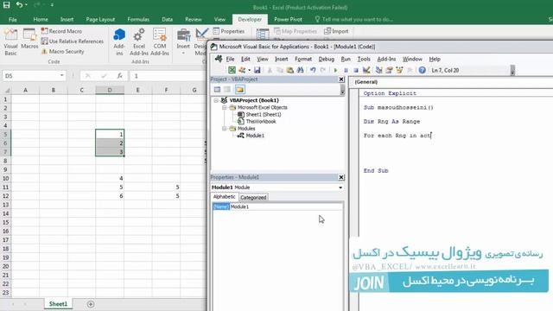
Task: Click the Save icon in Excel title bar
Action: [x=6, y=5]
